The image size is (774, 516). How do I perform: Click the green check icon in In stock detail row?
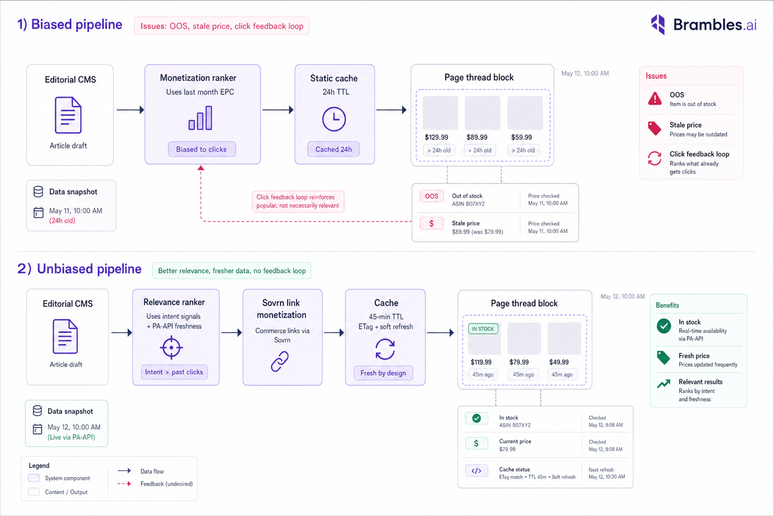pos(476,418)
